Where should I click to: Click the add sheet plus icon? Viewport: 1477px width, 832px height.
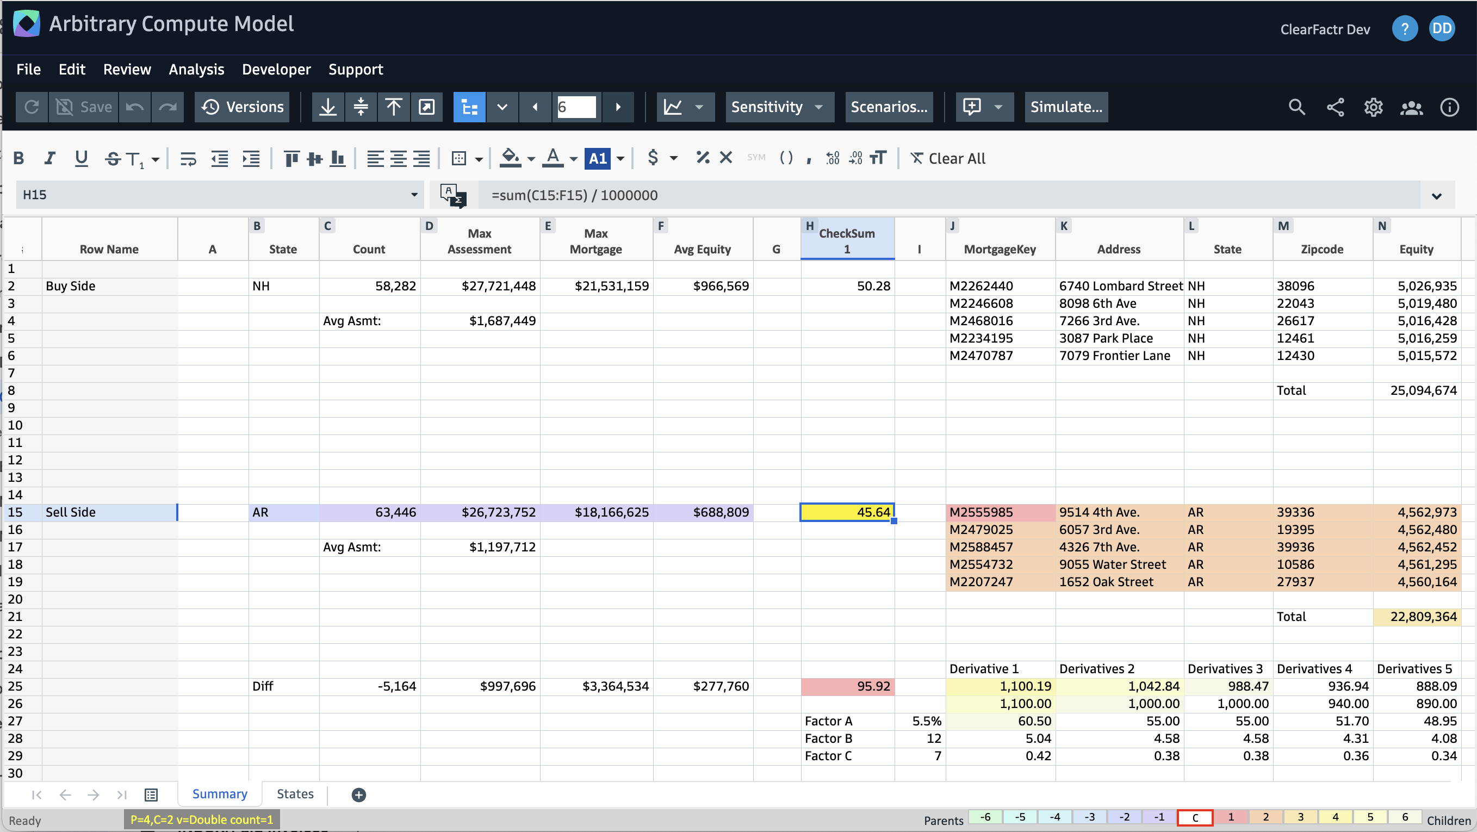[359, 794]
